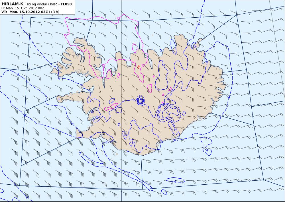
Task: Click the Hiti og vindur í hæð caption
Action: [x=41, y=4]
